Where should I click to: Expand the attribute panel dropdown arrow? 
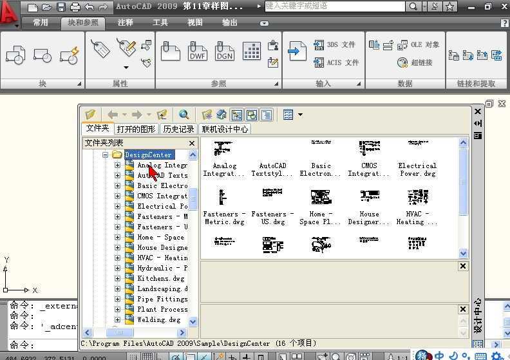click(126, 68)
